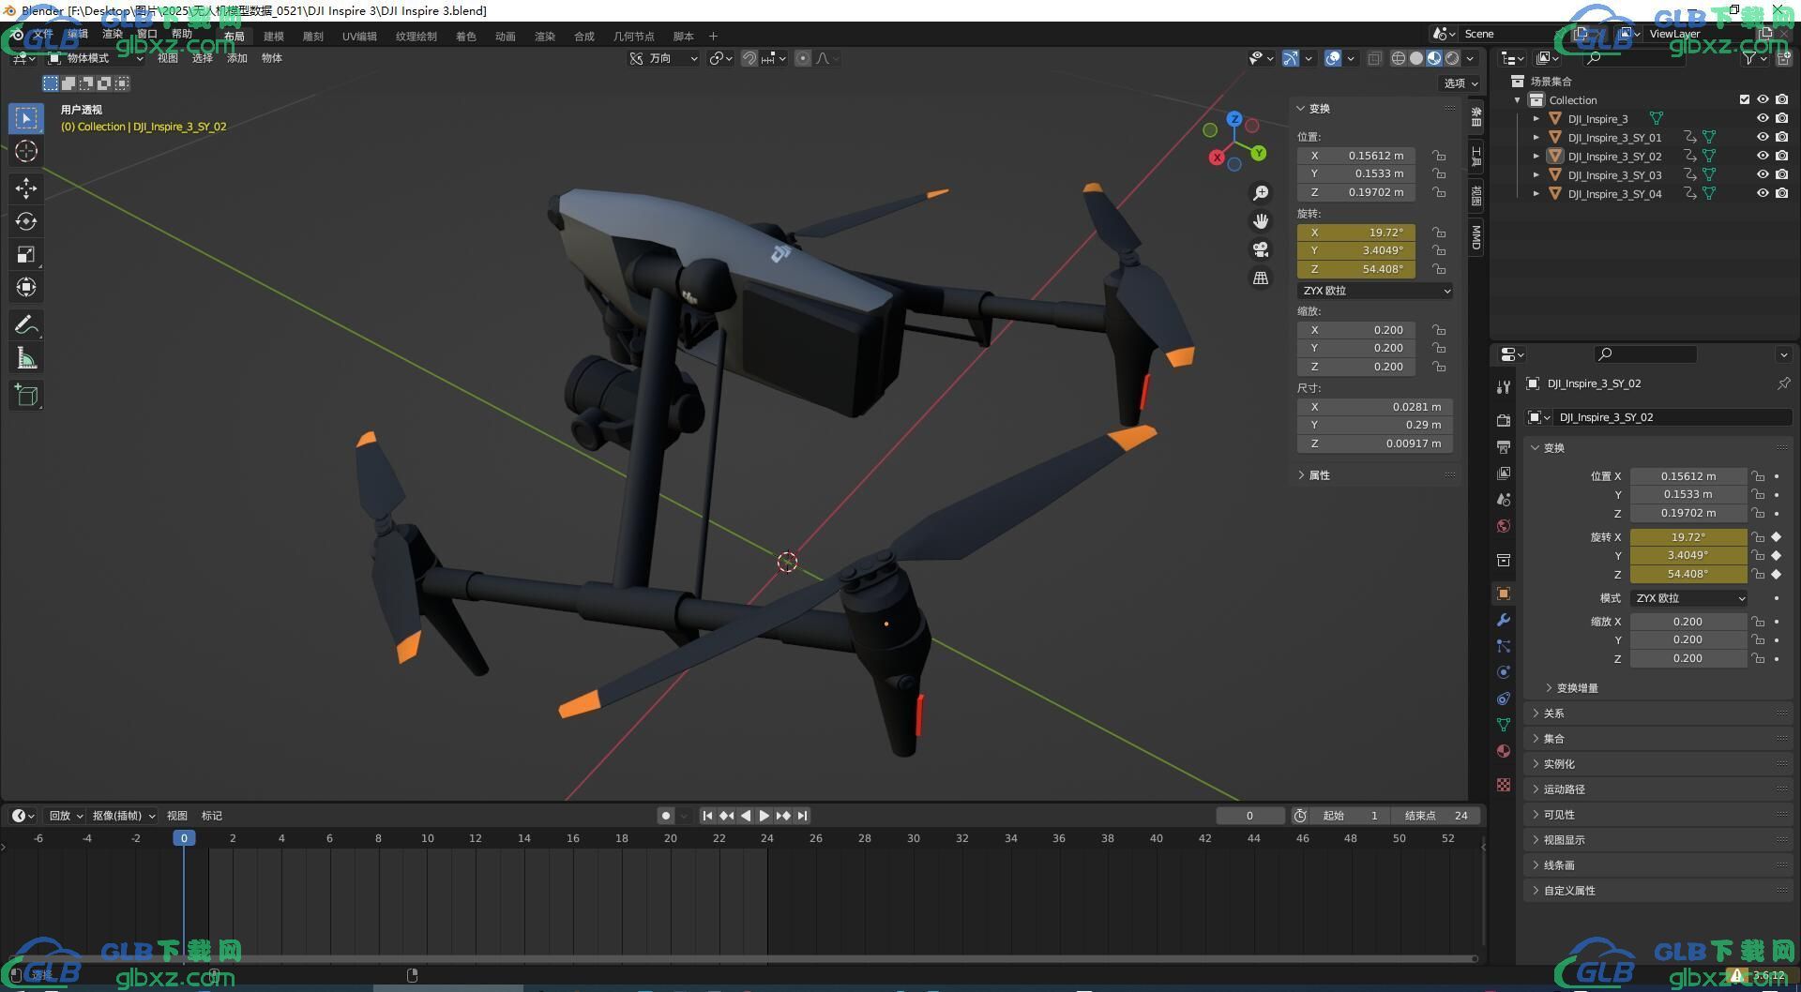This screenshot has height=992, width=1801.
Task: Select the Move tool in left toolbar
Action: point(26,188)
